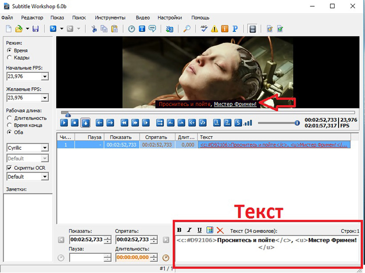Cut selection with the scissors icon
This screenshot has height=273, width=365.
(x=94, y=29)
